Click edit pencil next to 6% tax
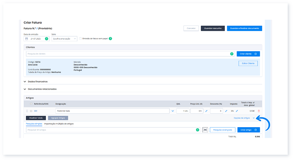This screenshot has height=160, width=293. [x=237, y=111]
